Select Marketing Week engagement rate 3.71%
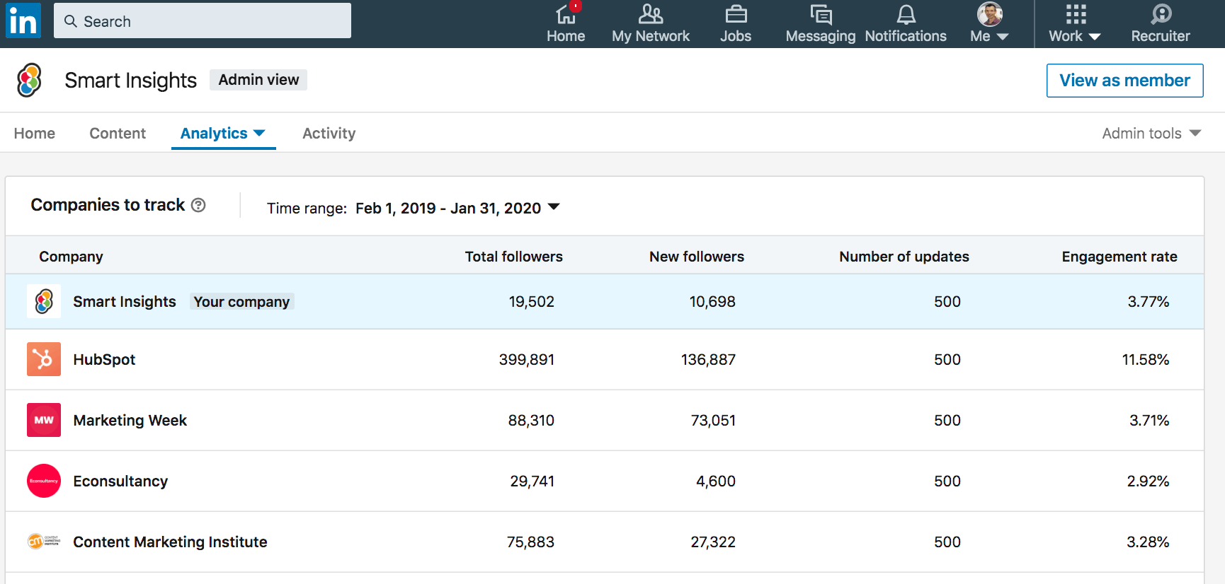 click(1149, 420)
